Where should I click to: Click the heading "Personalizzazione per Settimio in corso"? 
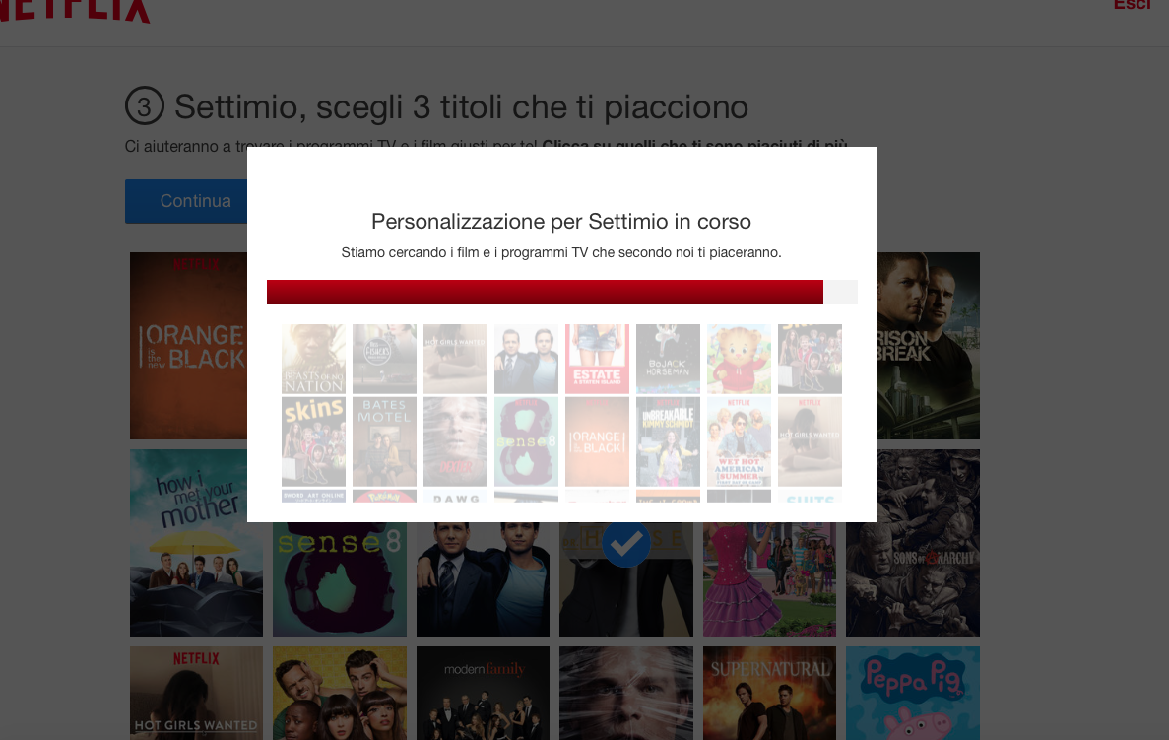pyautogui.click(x=561, y=222)
